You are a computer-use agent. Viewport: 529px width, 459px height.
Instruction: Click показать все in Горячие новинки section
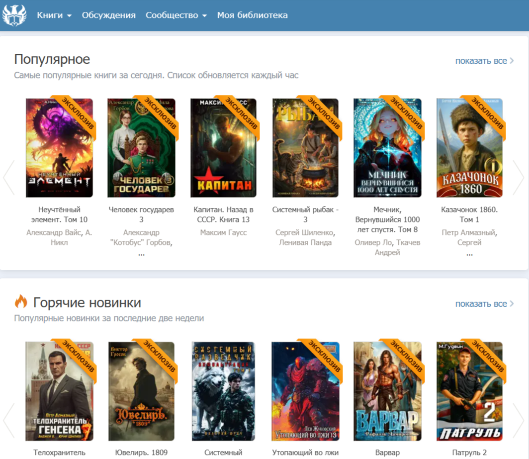point(484,304)
